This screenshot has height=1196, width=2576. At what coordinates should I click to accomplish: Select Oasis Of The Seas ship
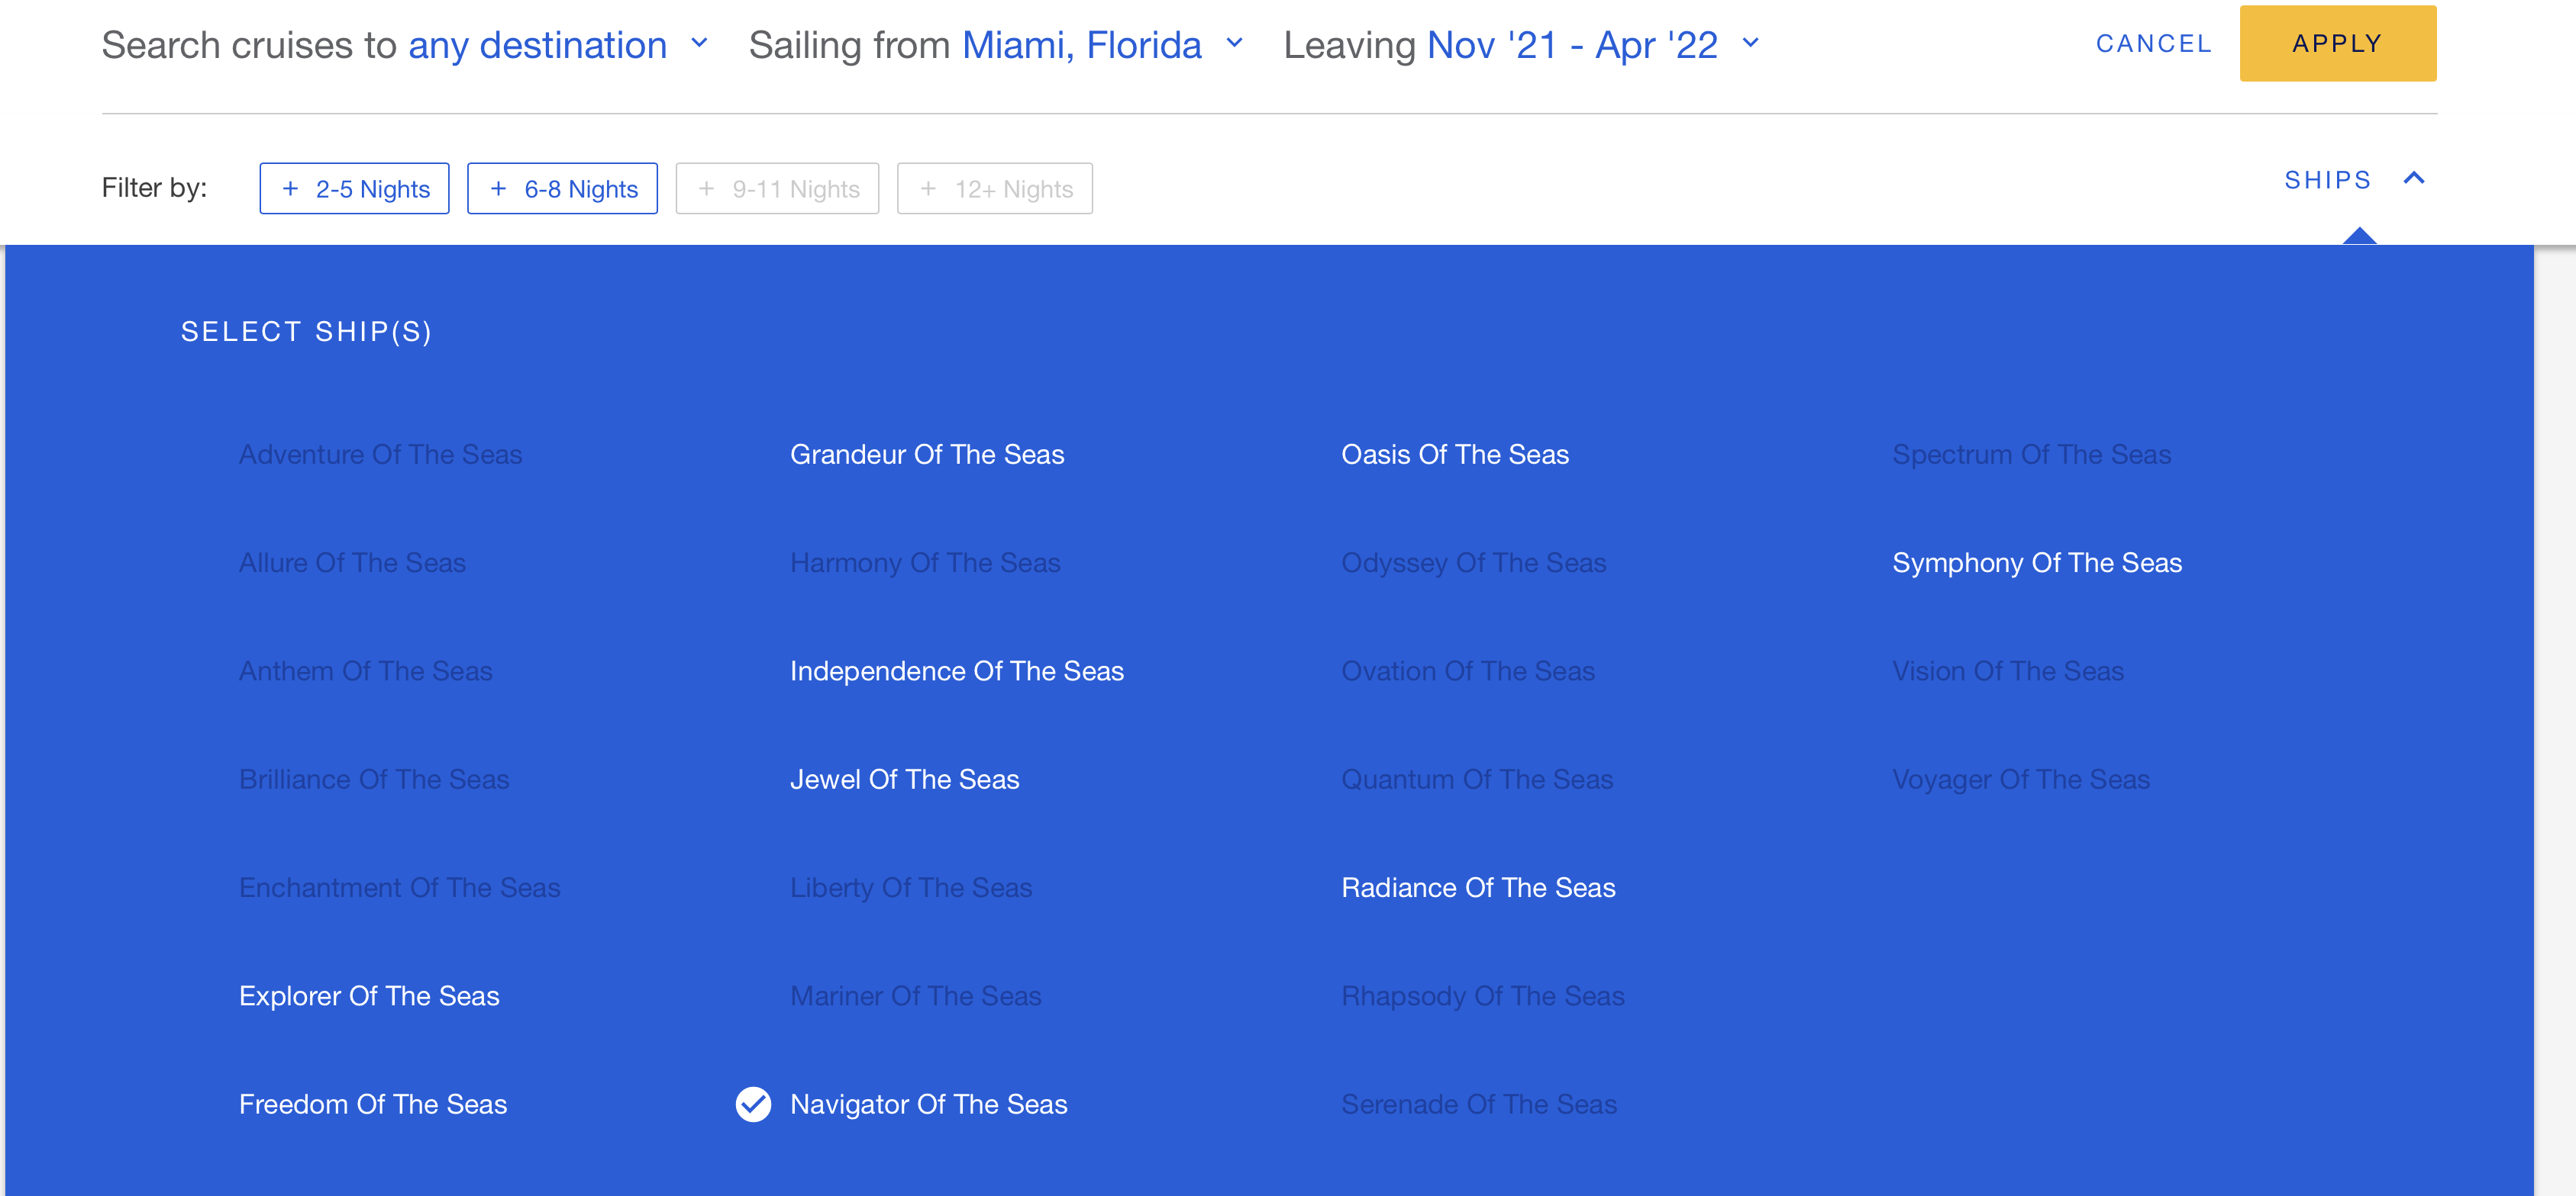(1454, 455)
